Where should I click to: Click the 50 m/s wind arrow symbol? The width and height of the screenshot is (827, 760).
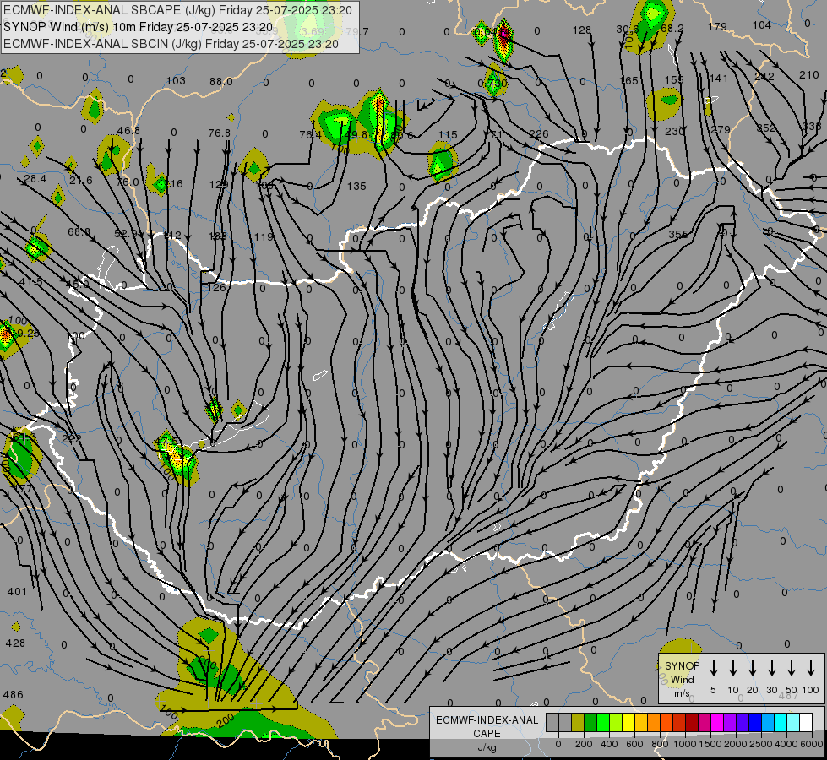[x=792, y=668]
